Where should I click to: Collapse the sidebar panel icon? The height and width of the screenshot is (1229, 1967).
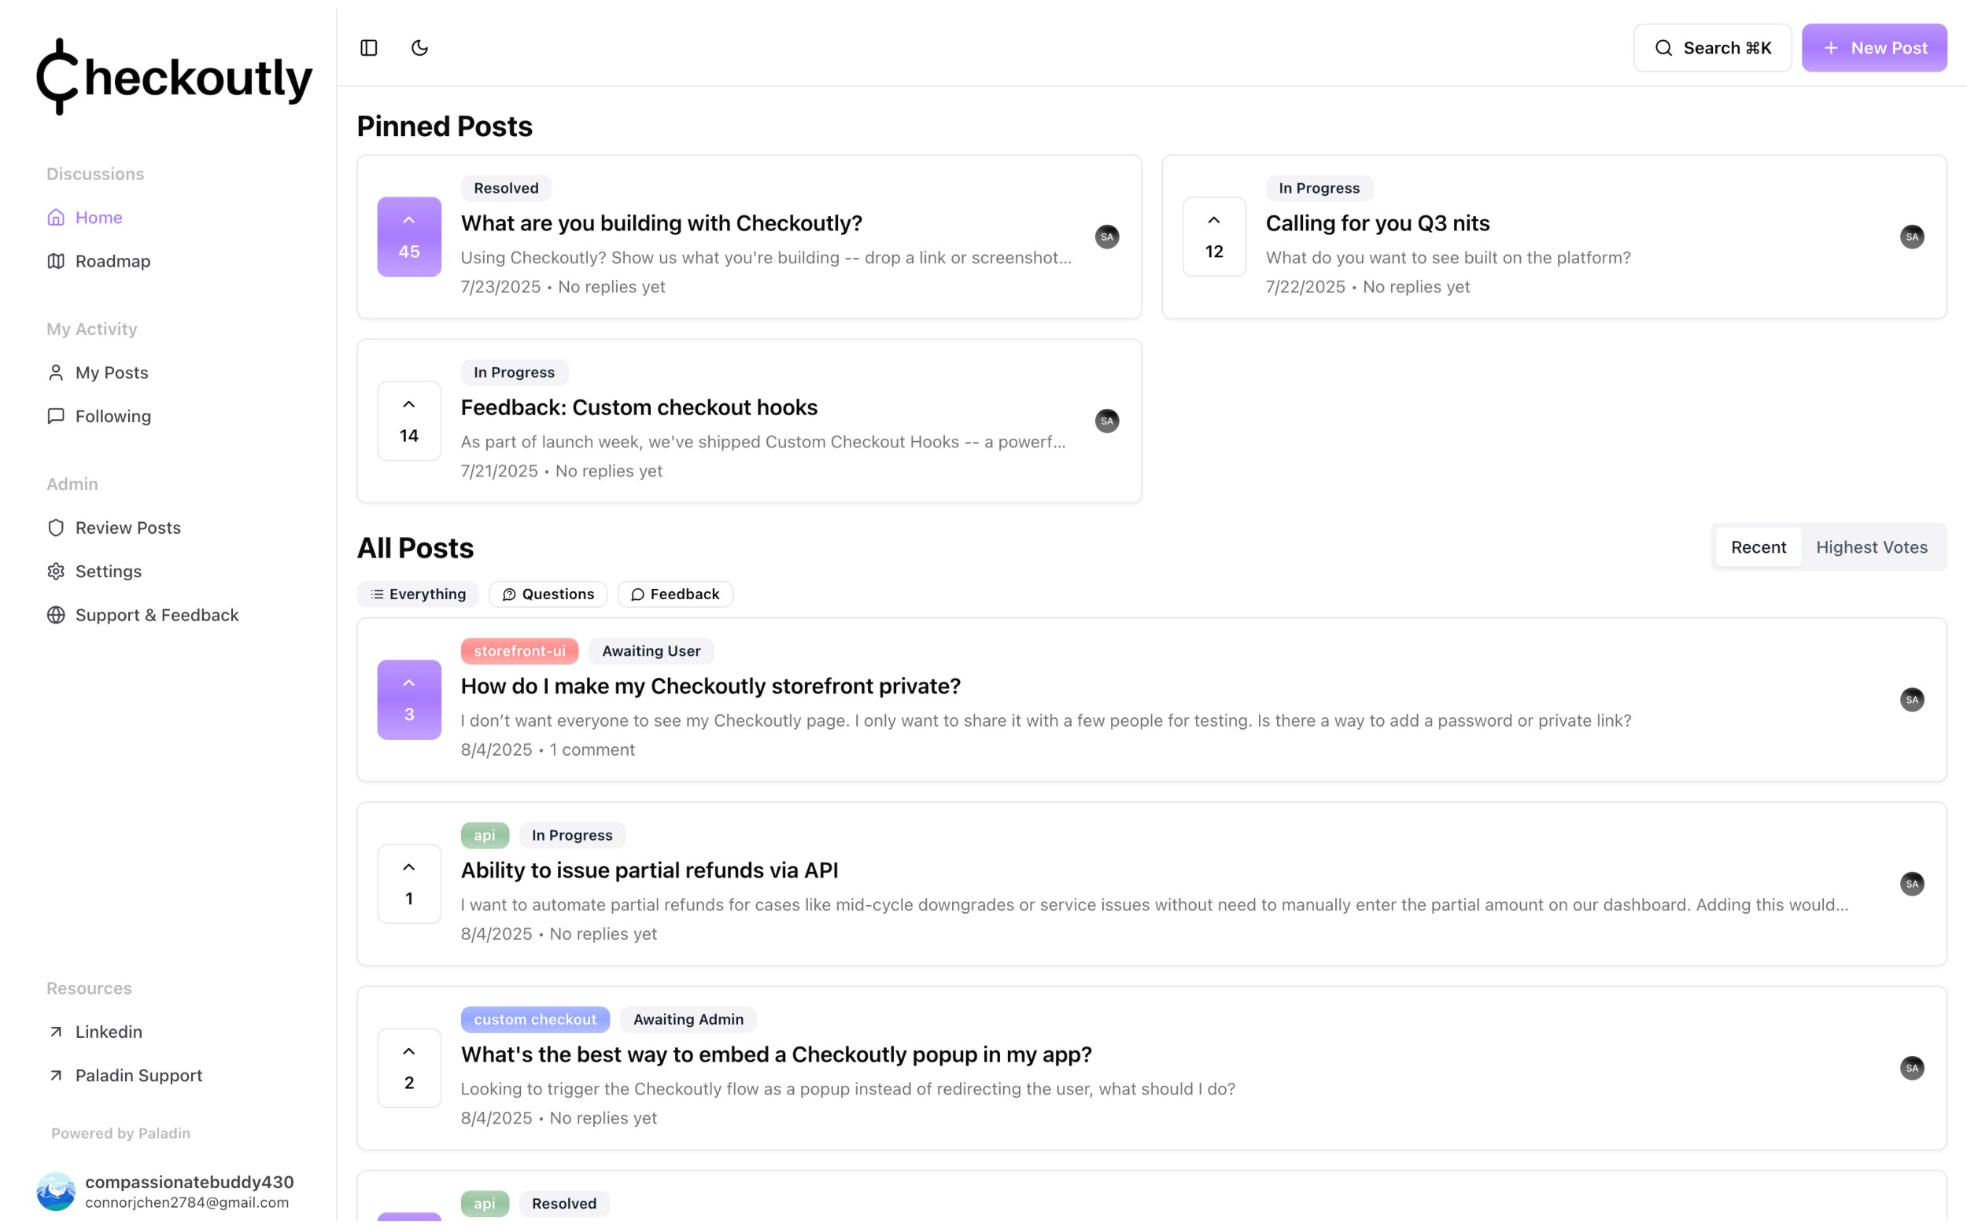click(x=368, y=48)
